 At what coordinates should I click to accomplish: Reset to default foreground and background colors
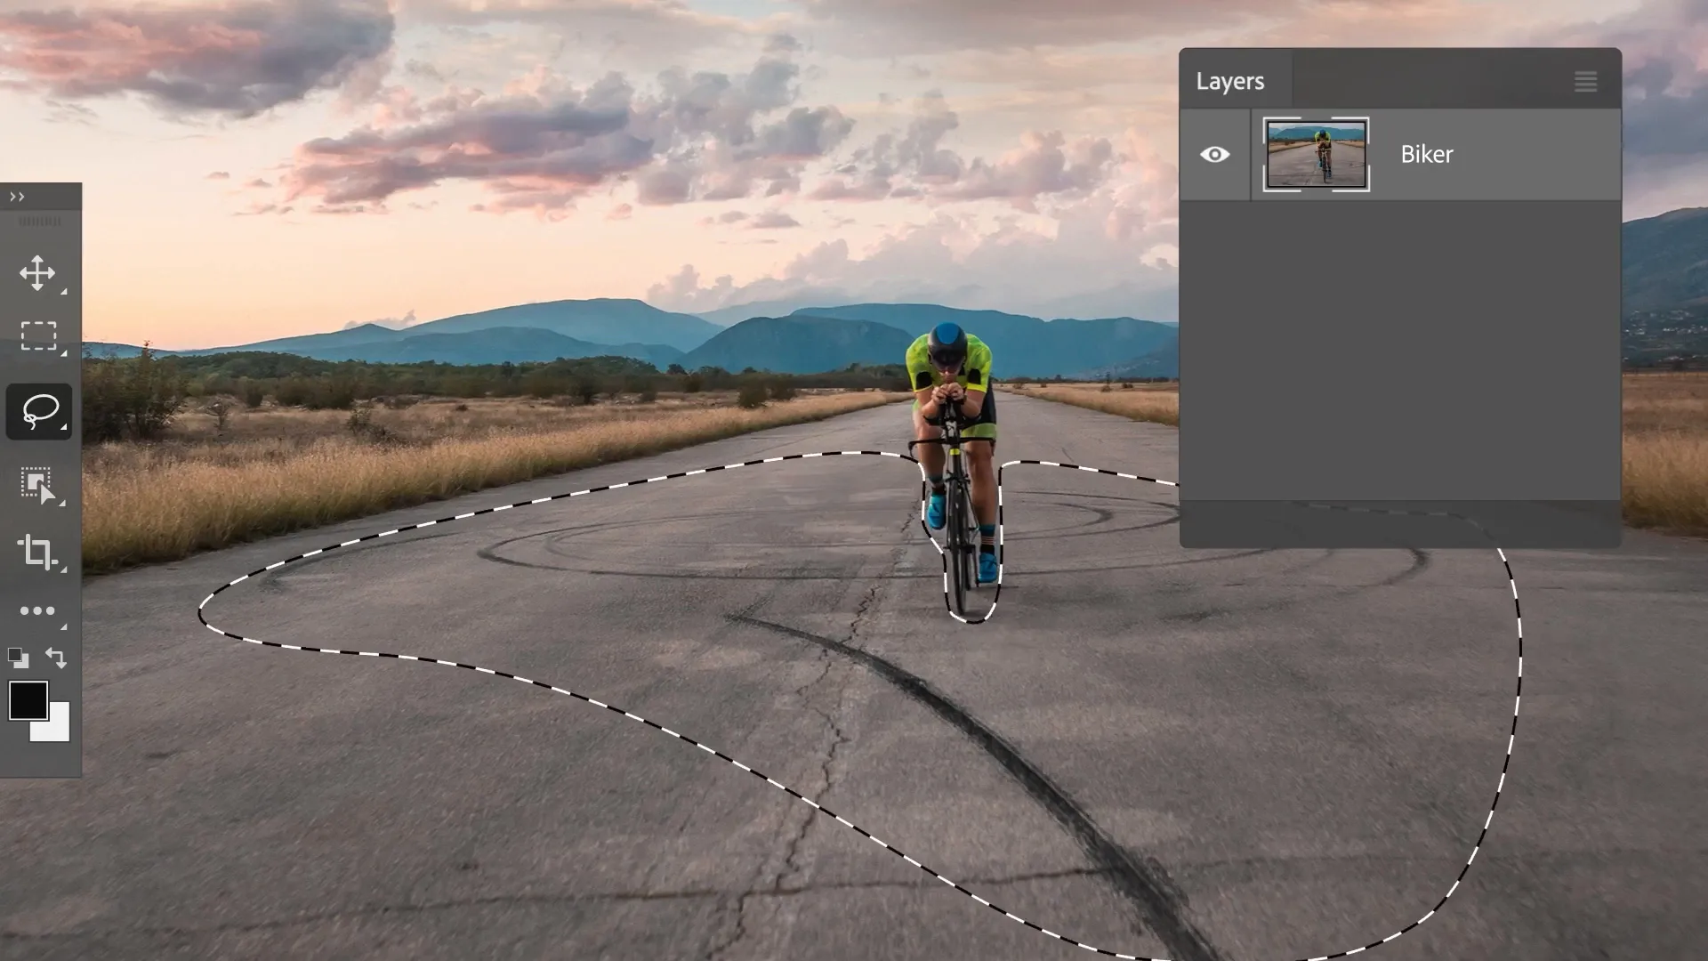click(x=20, y=658)
